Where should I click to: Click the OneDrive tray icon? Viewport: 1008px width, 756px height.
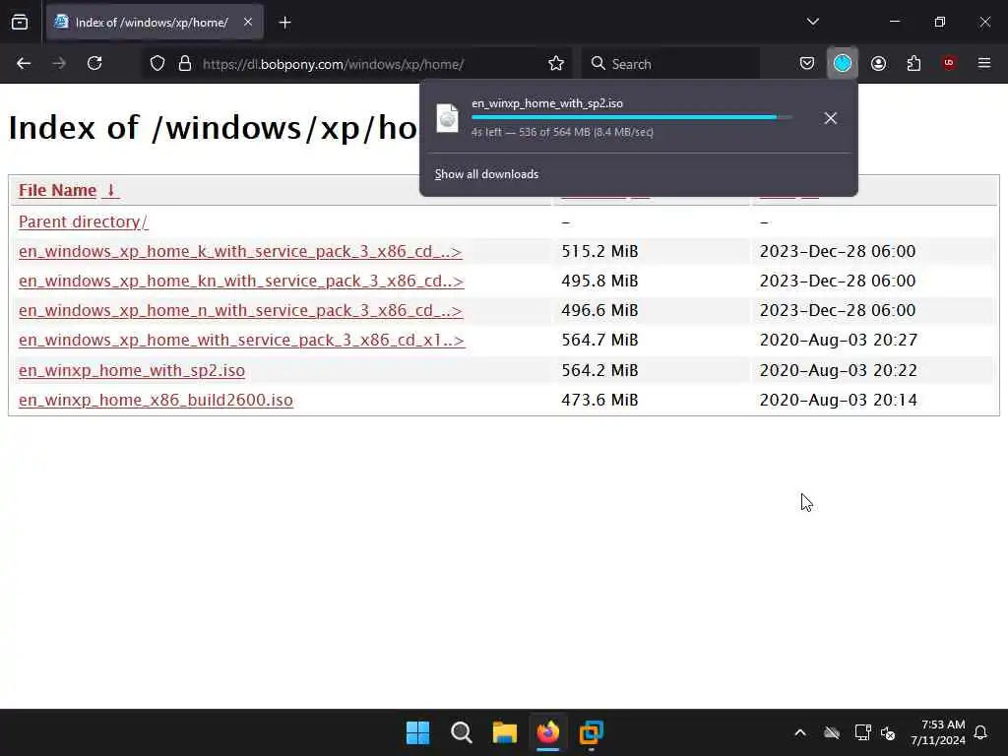pos(832,732)
